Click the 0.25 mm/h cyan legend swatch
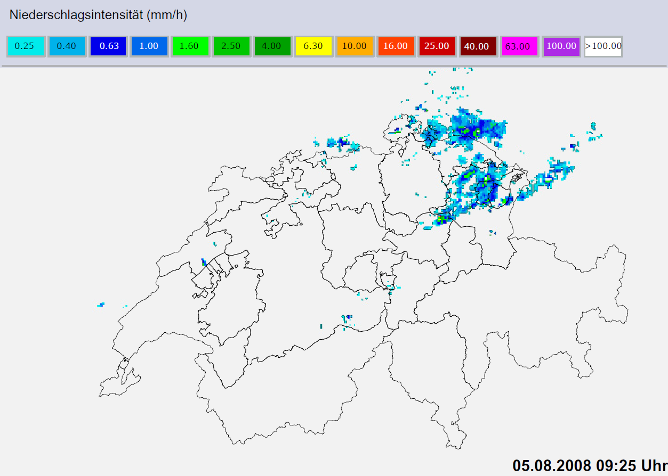The image size is (668, 476). [25, 46]
